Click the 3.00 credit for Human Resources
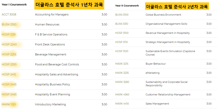This screenshot has width=219, height=109. coord(104,24)
